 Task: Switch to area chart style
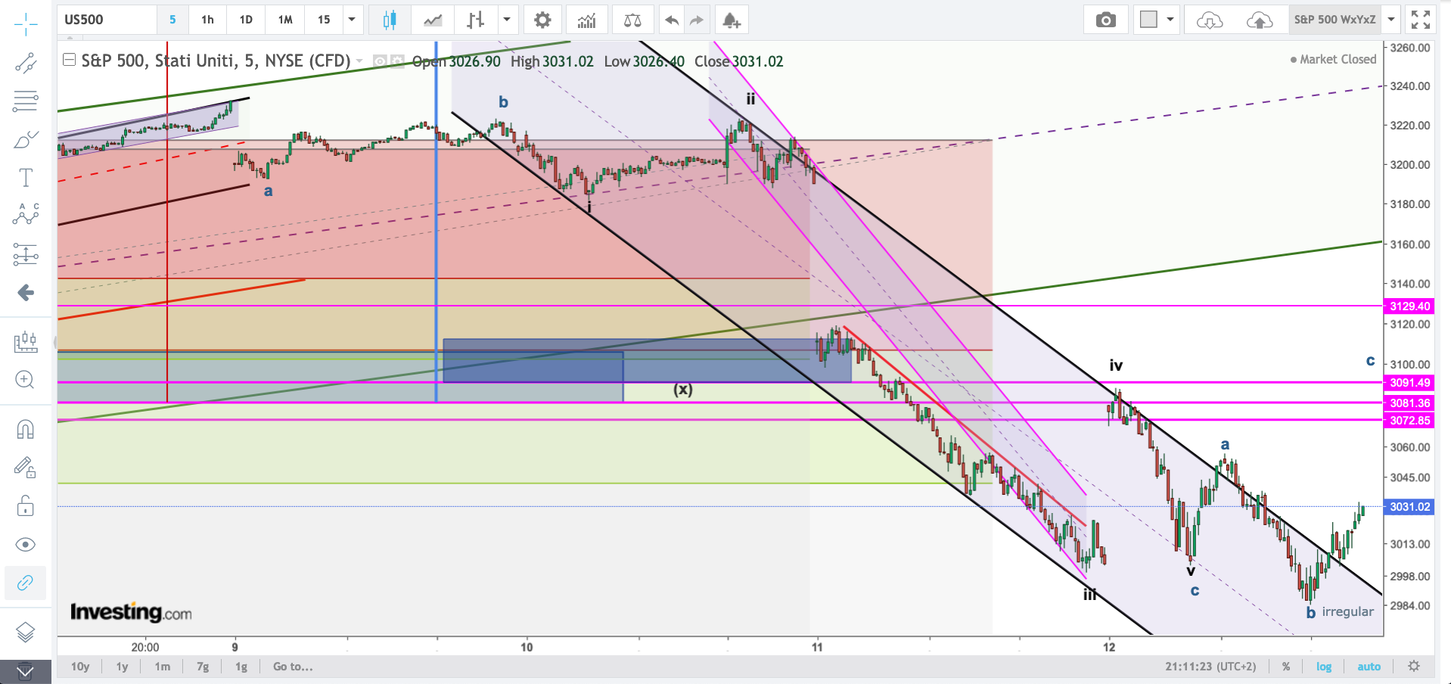433,20
